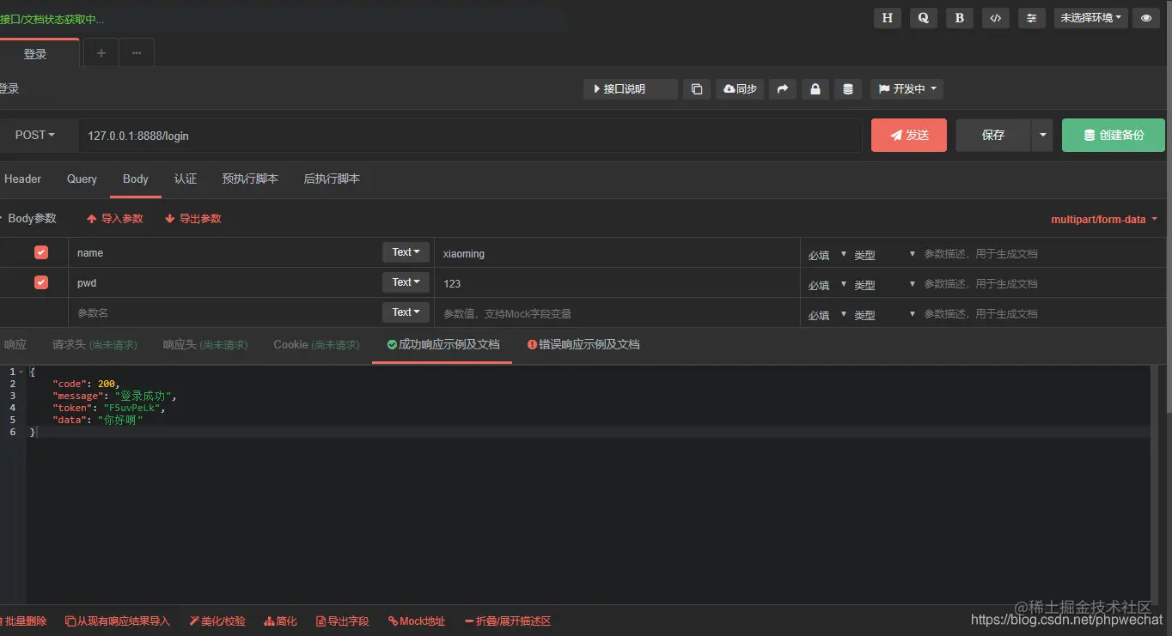Switch to the 请求头 tab
This screenshot has width=1172, height=636.
tap(95, 344)
